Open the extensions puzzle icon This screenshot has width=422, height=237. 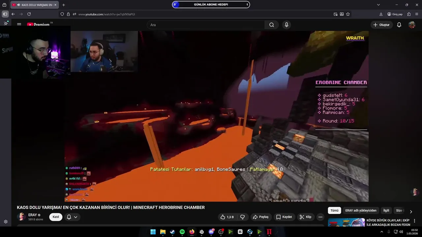point(409,14)
